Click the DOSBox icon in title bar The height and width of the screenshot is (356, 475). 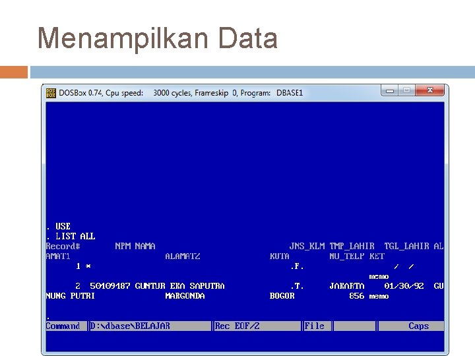coord(51,93)
